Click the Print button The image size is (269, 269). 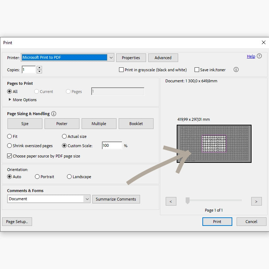(x=217, y=222)
